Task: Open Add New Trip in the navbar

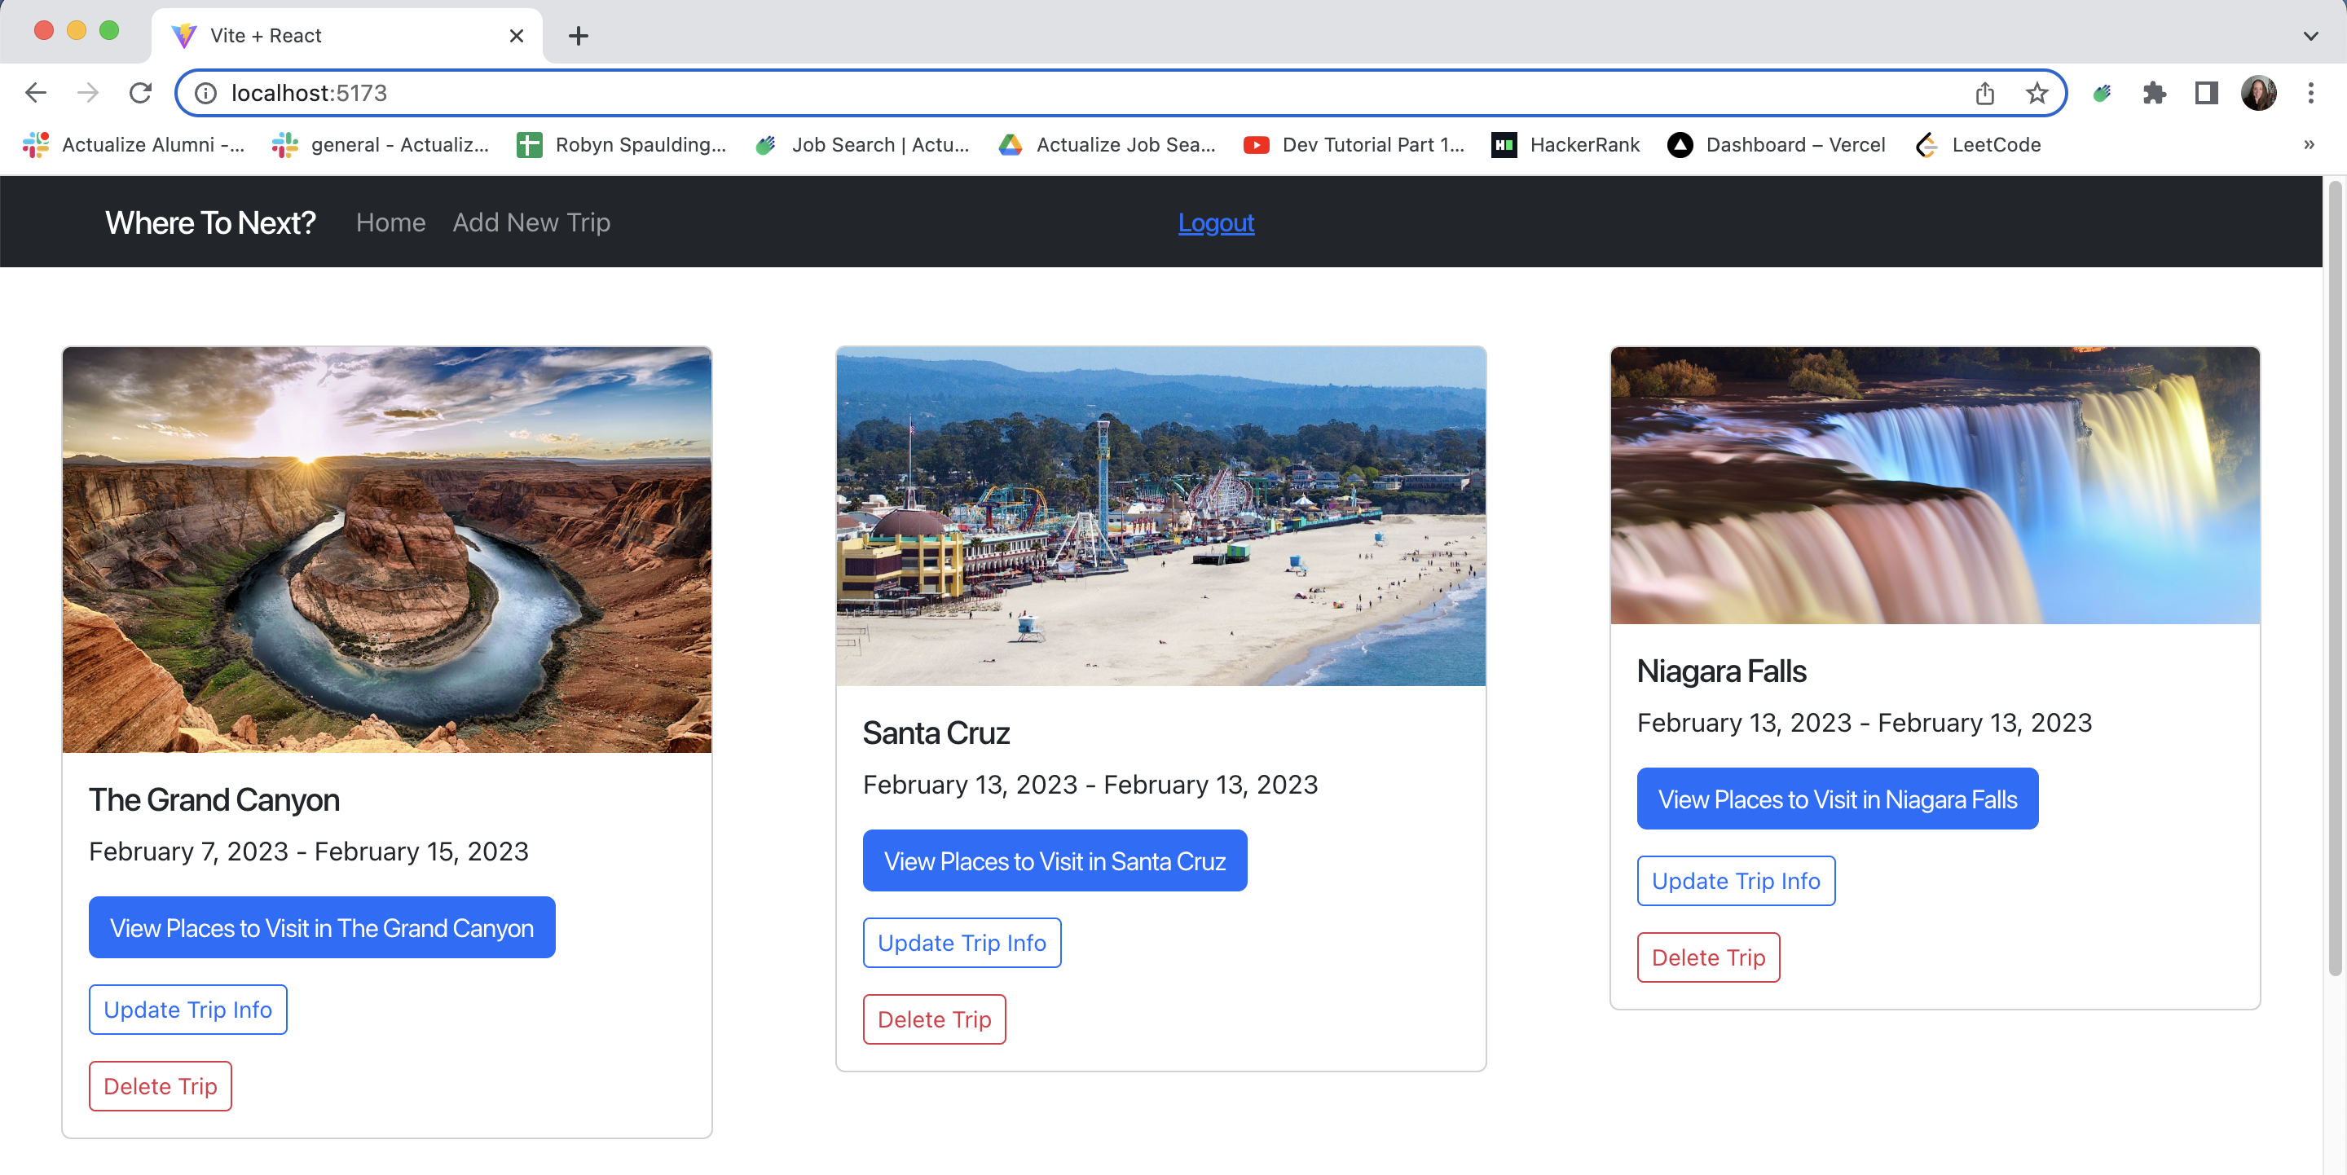Action: tap(531, 222)
